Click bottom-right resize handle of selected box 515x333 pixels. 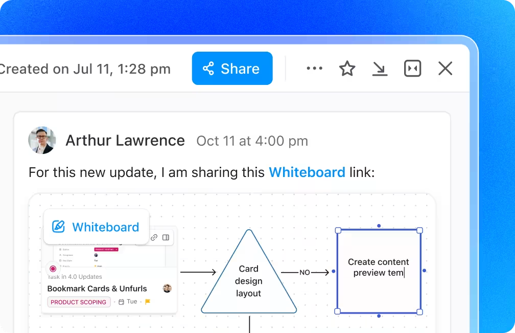click(x=419, y=312)
